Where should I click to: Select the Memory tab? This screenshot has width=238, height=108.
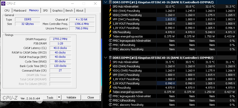34,10
